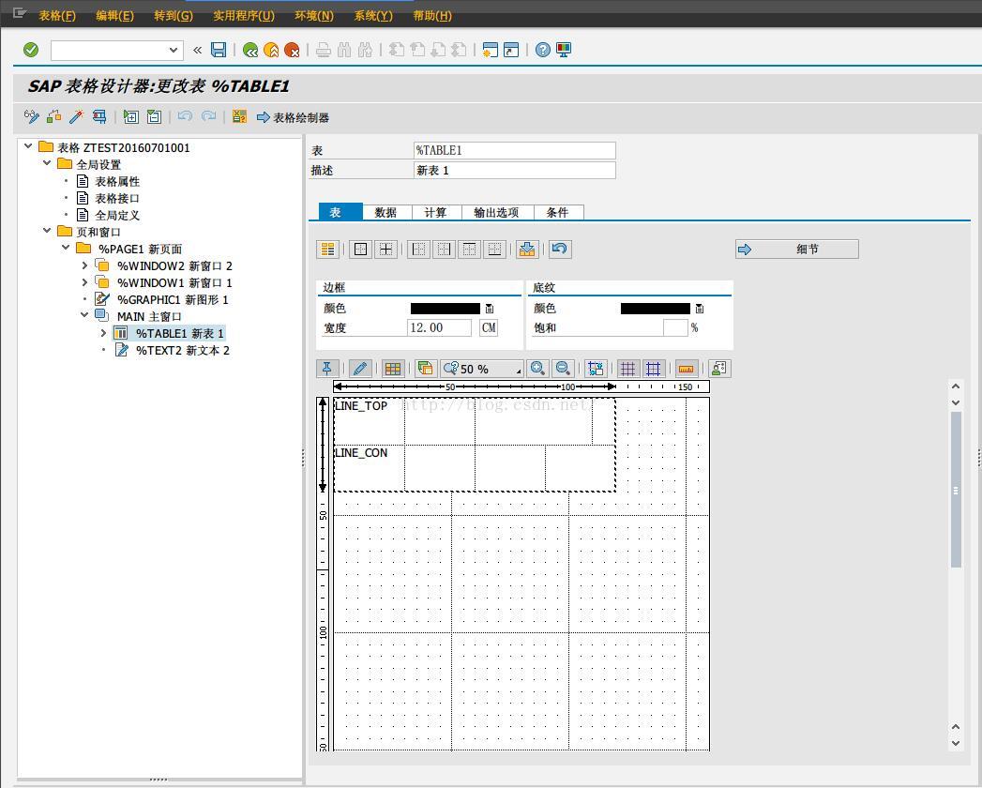Collapse the 全局设置 folder
Image resolution: width=982 pixels, height=788 pixels.
47,163
